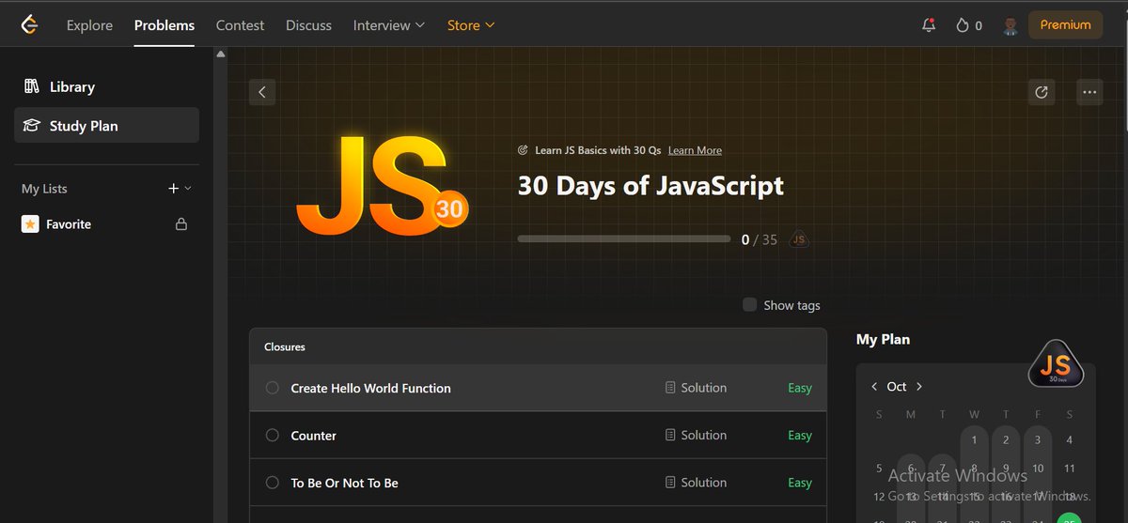
Task: Enable the Show tags checkbox
Action: pyautogui.click(x=749, y=304)
